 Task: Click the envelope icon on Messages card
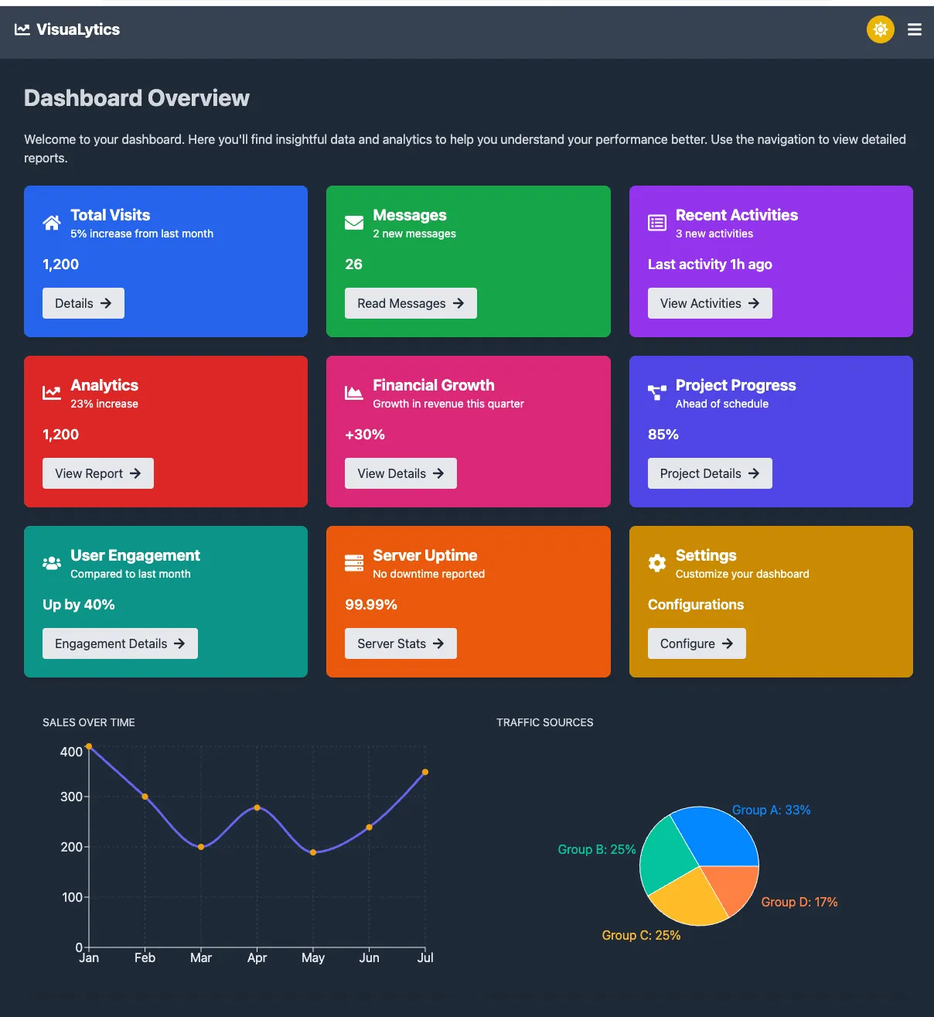click(354, 223)
